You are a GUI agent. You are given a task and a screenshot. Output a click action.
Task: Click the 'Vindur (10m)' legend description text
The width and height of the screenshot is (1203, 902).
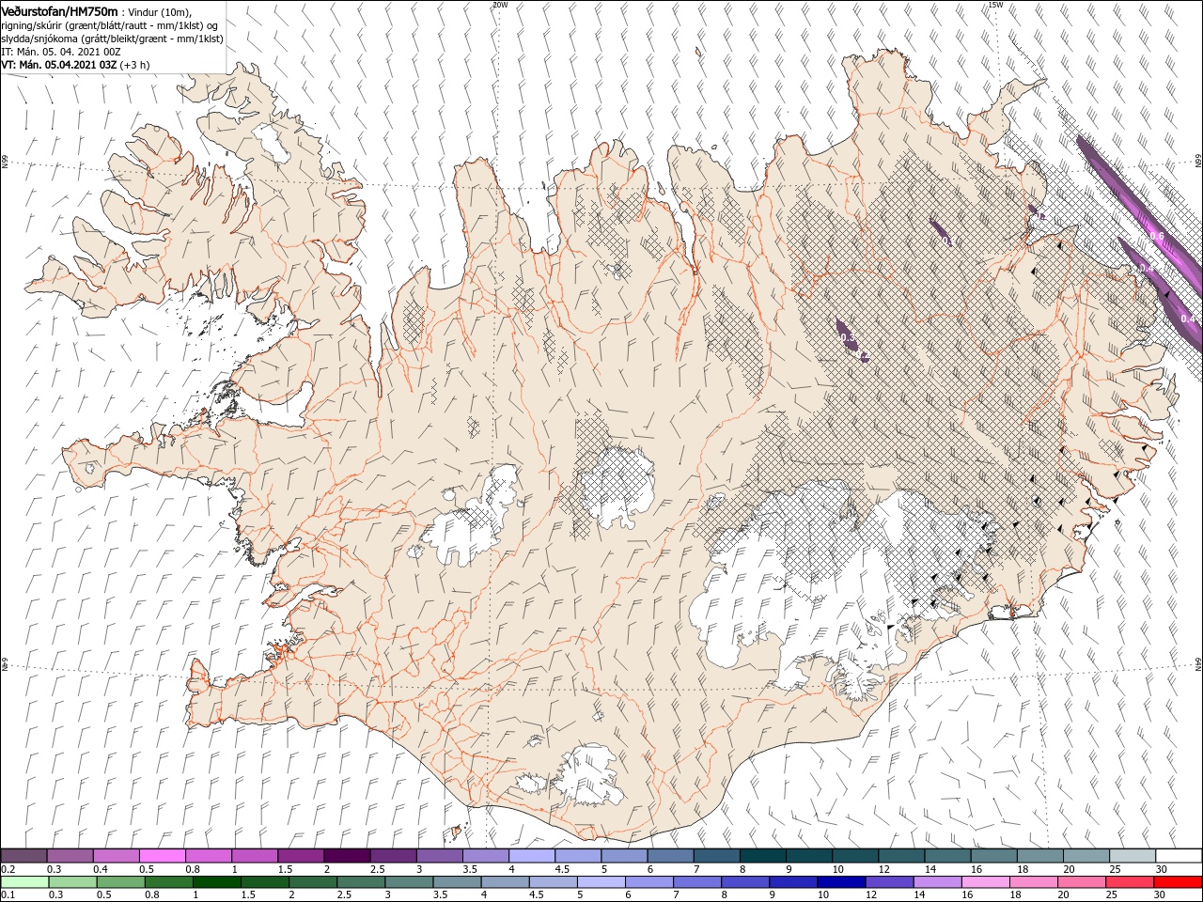click(160, 11)
